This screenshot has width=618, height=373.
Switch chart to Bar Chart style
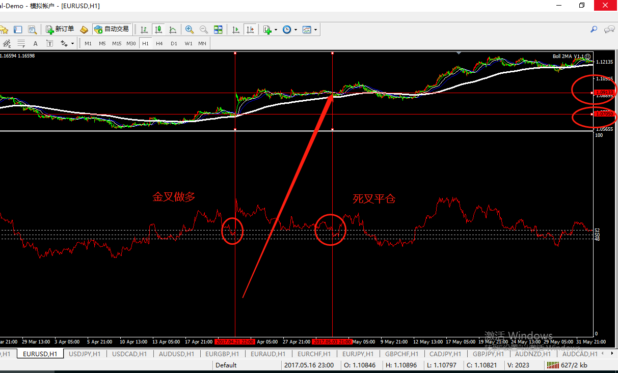pos(145,30)
